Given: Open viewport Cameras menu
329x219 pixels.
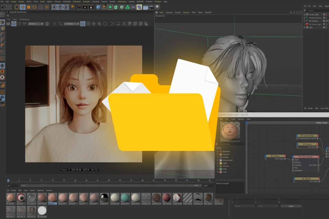Looking at the screenshot, I should (x=169, y=12).
